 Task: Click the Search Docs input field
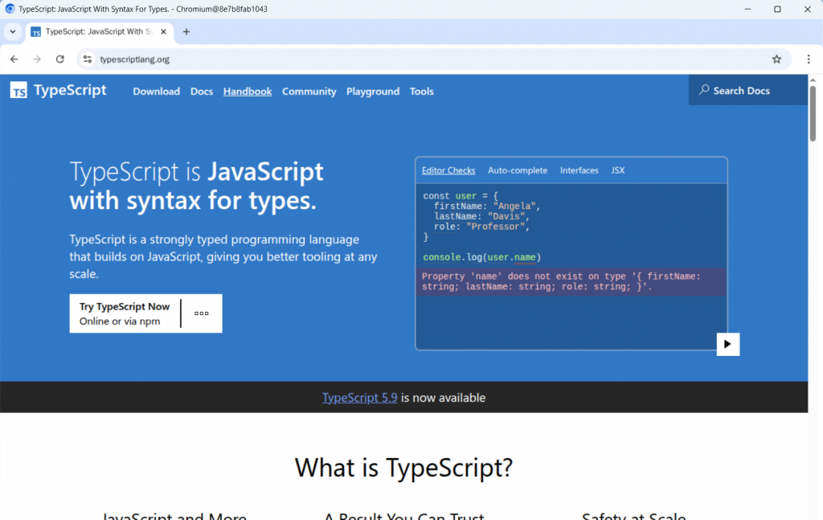point(748,90)
